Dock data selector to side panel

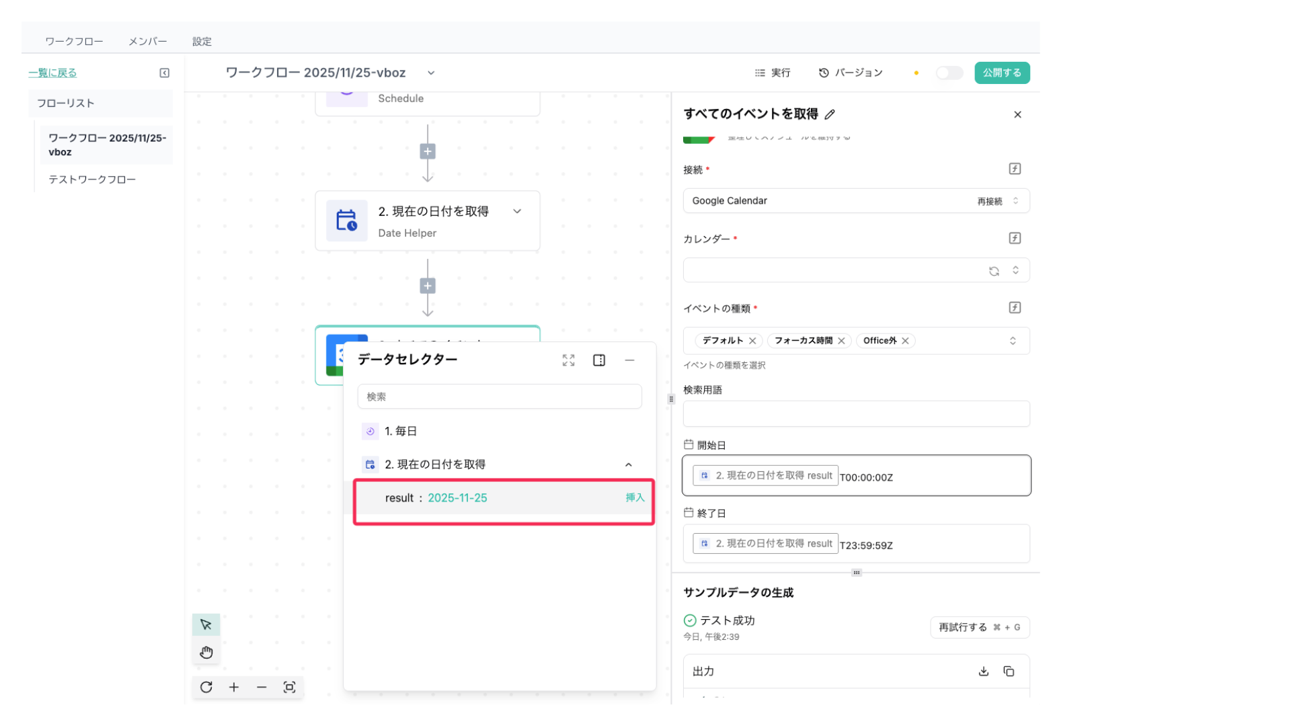tap(598, 360)
